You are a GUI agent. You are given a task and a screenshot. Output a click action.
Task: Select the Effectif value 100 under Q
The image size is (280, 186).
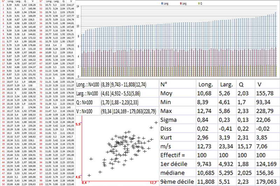click(242, 155)
